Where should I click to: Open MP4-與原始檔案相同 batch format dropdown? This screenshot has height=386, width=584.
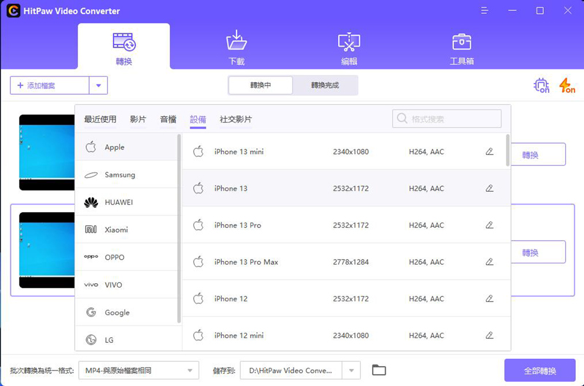139,371
